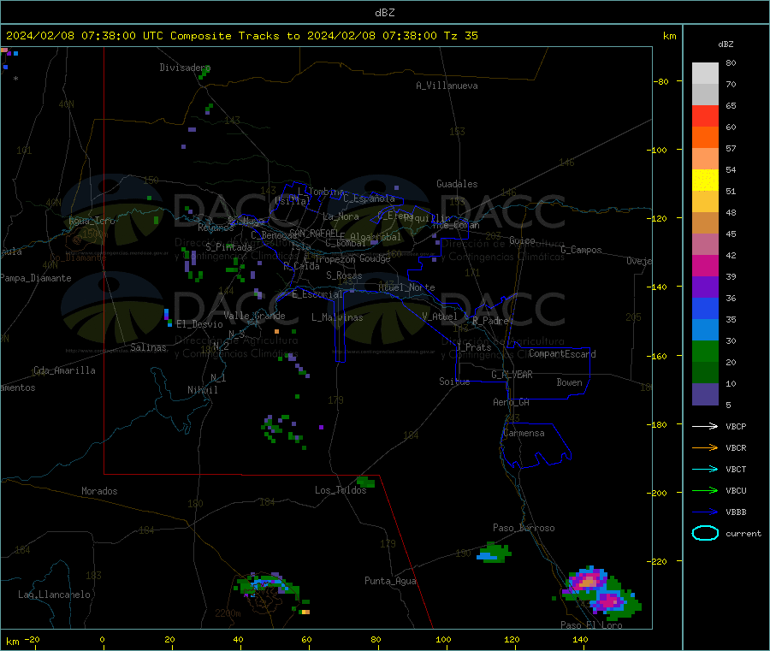Click the blue VBBB arrow legend icon
770x651 pixels.
pos(705,512)
